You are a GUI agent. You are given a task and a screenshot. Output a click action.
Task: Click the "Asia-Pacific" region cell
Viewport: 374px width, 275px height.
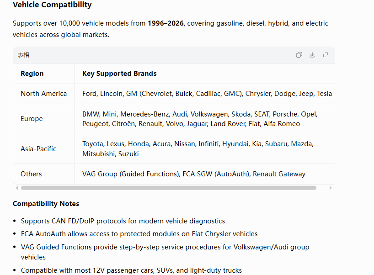(44, 149)
